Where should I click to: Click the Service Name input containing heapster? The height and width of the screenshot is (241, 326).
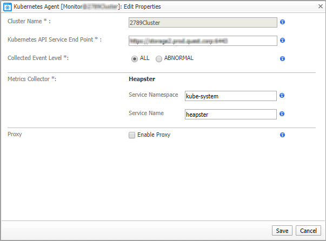pyautogui.click(x=230, y=114)
